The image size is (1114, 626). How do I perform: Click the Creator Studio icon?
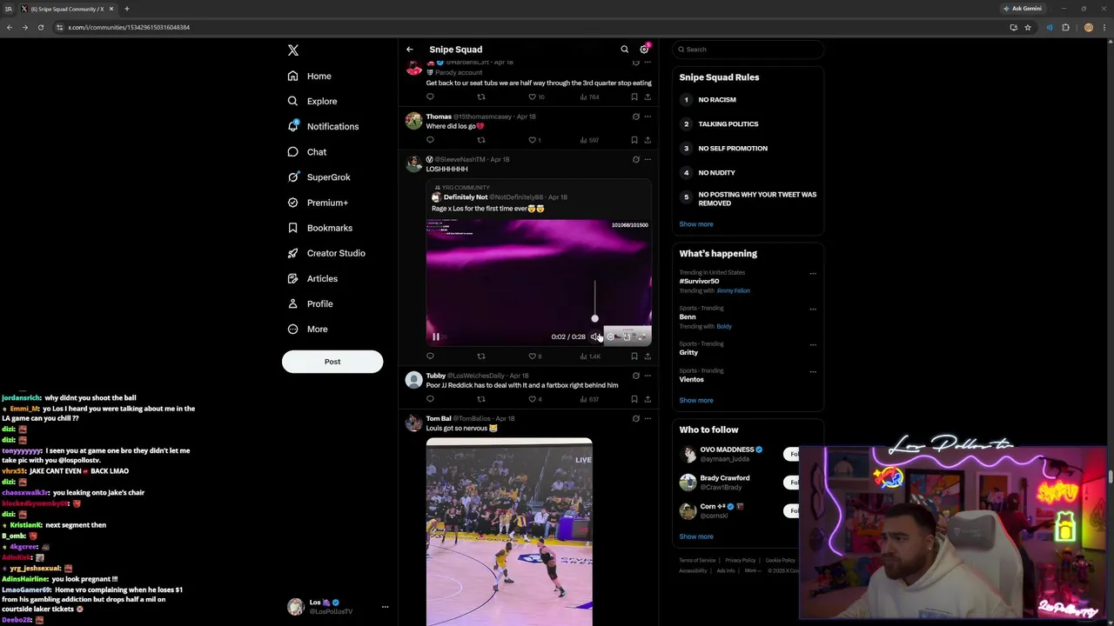coord(292,253)
